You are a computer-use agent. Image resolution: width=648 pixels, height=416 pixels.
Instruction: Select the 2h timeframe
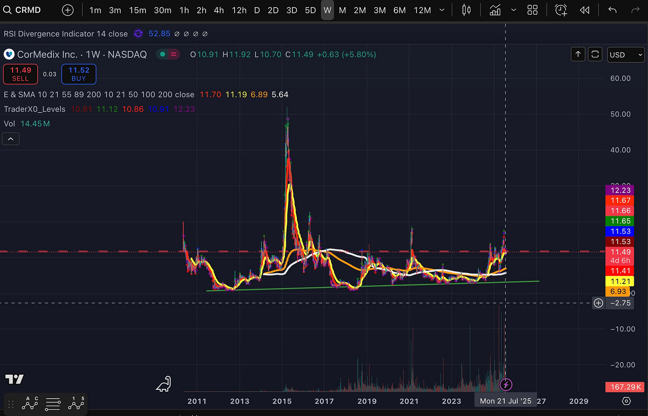[x=202, y=10]
